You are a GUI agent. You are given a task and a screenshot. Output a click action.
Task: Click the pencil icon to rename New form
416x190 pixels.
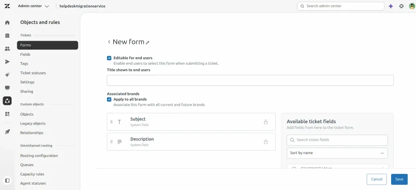(x=148, y=42)
